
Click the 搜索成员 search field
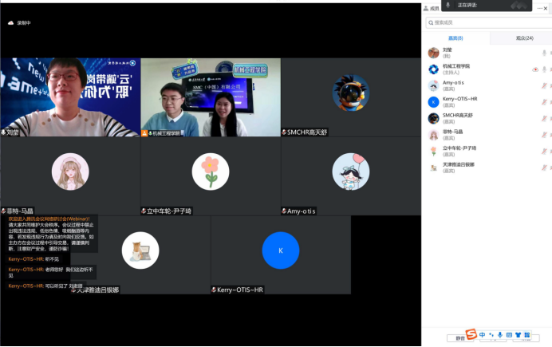coord(487,22)
